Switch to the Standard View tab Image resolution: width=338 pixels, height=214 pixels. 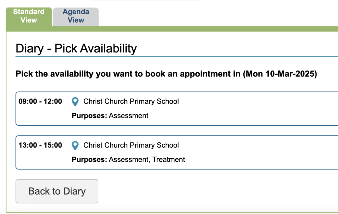tap(29, 16)
